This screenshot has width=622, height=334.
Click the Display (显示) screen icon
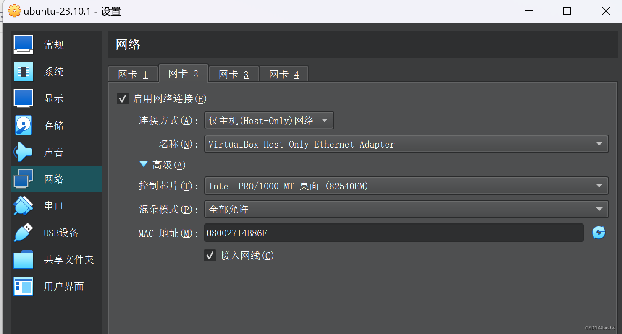pos(23,98)
